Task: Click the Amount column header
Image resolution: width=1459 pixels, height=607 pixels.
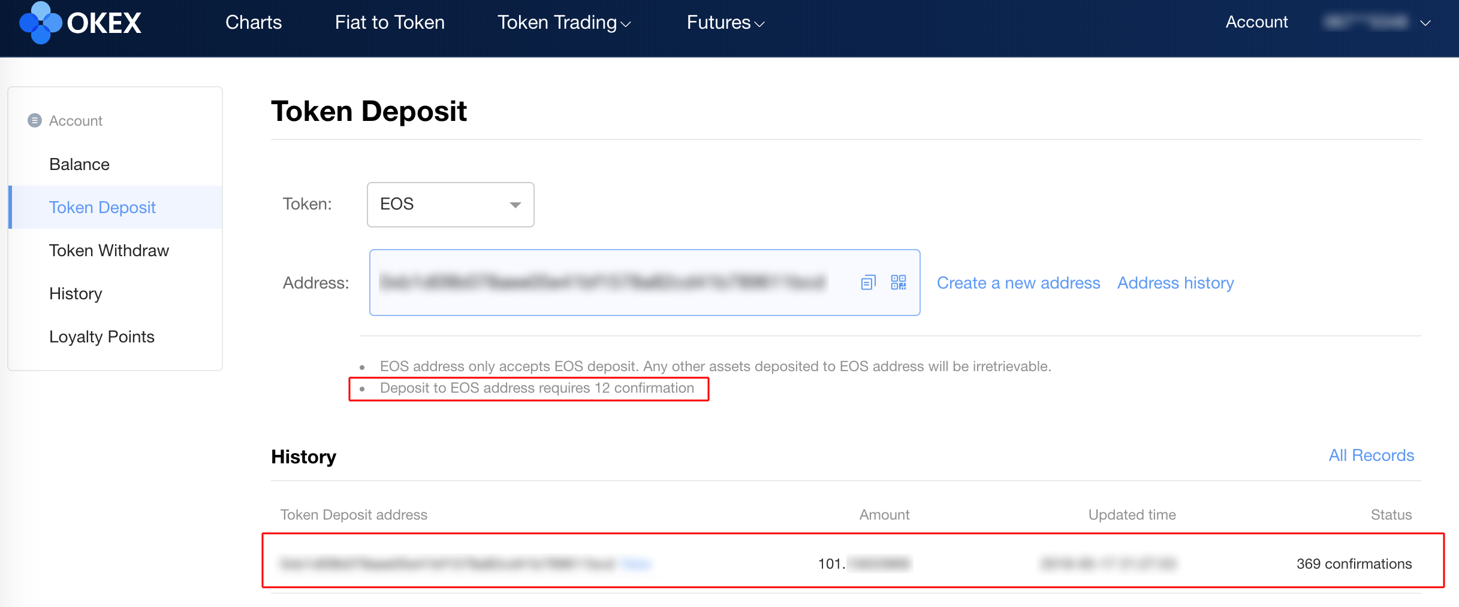Action: (884, 515)
